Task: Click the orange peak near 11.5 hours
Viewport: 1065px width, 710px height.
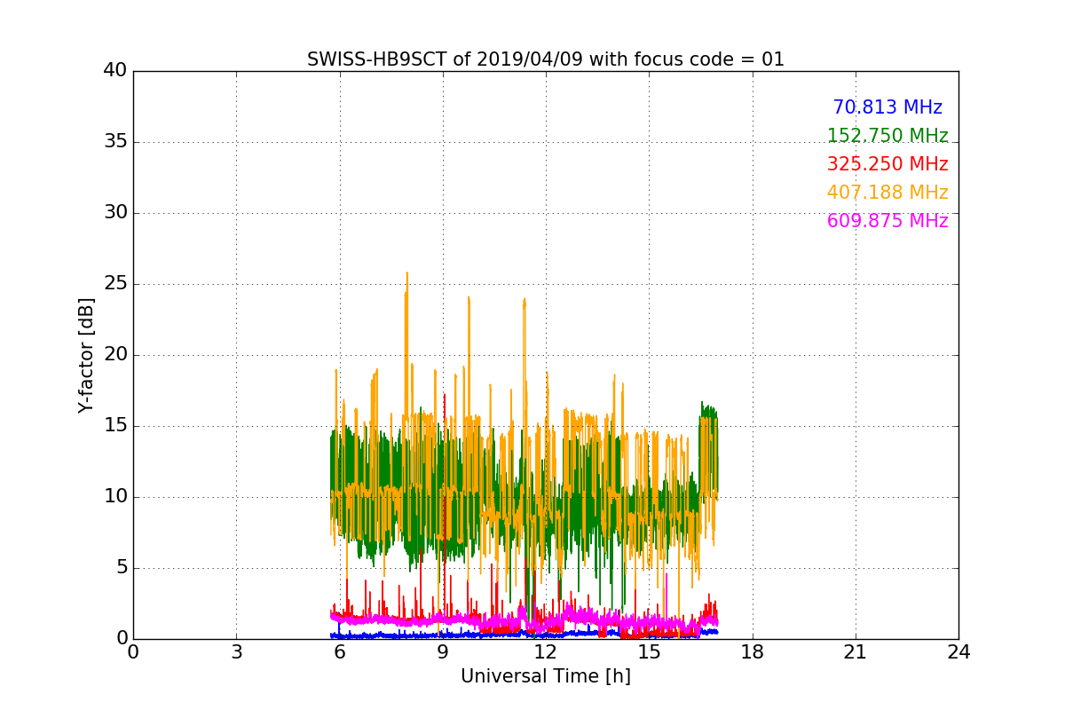Action: 525,302
